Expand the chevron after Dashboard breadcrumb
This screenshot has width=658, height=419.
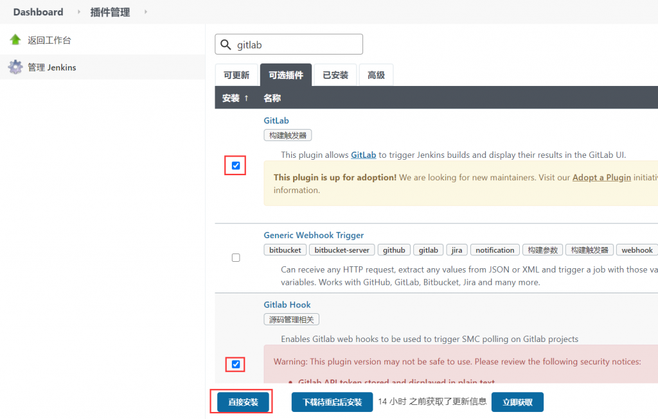pos(78,12)
